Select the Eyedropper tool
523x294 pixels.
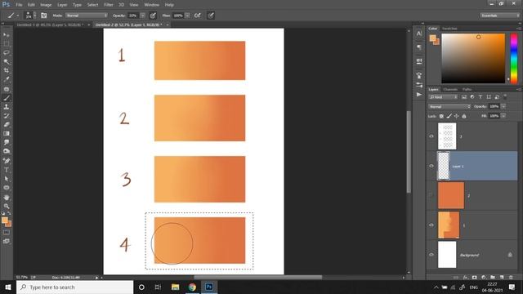[7, 79]
